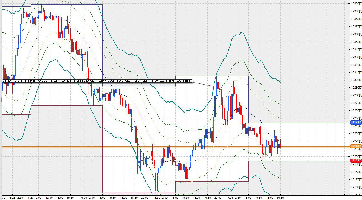Screen dimensions: 362x200
Task: Click the 1.2300 label on price axis
Action: [x=356, y=80]
